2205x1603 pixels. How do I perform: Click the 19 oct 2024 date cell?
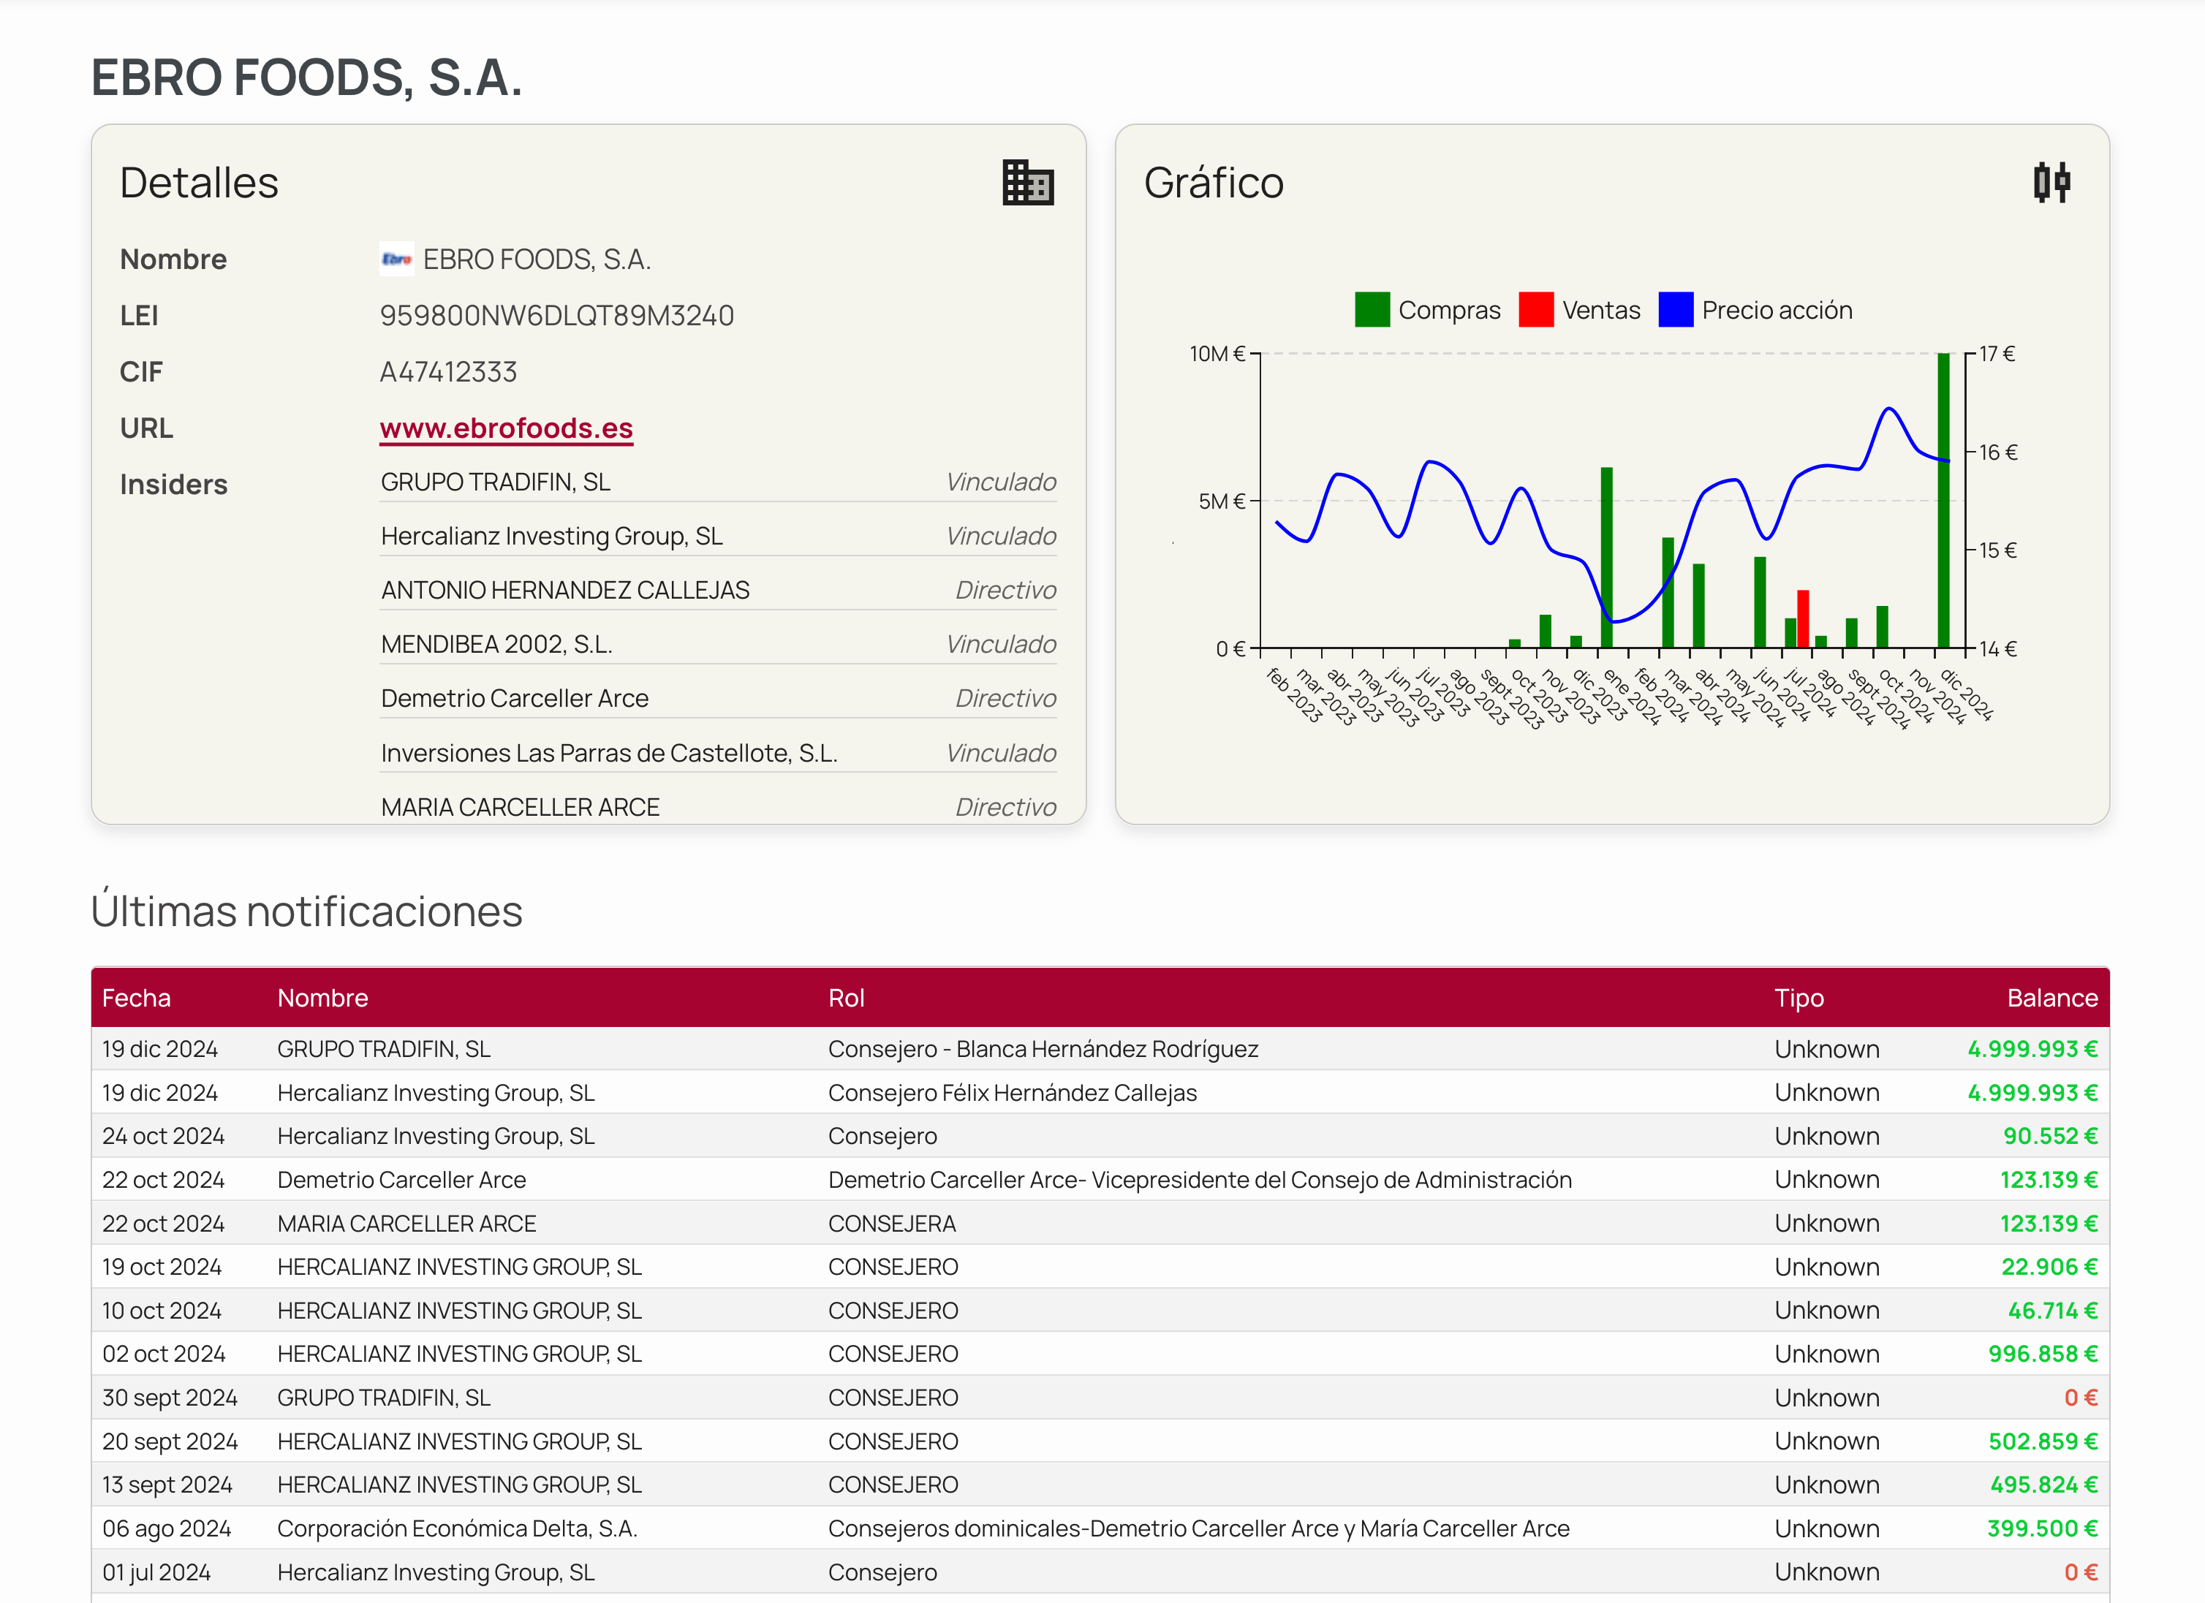(x=162, y=1267)
